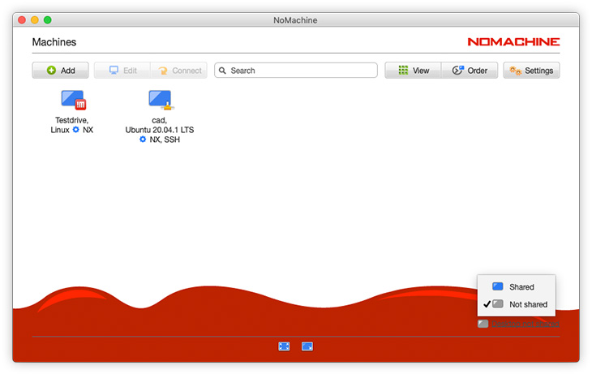Click the Desktop not shared link
Viewport: 592px width, 374px height.
525,324
